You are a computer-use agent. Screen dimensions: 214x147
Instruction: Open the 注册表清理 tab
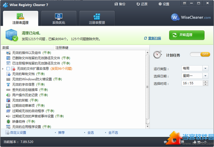click(x=20, y=19)
